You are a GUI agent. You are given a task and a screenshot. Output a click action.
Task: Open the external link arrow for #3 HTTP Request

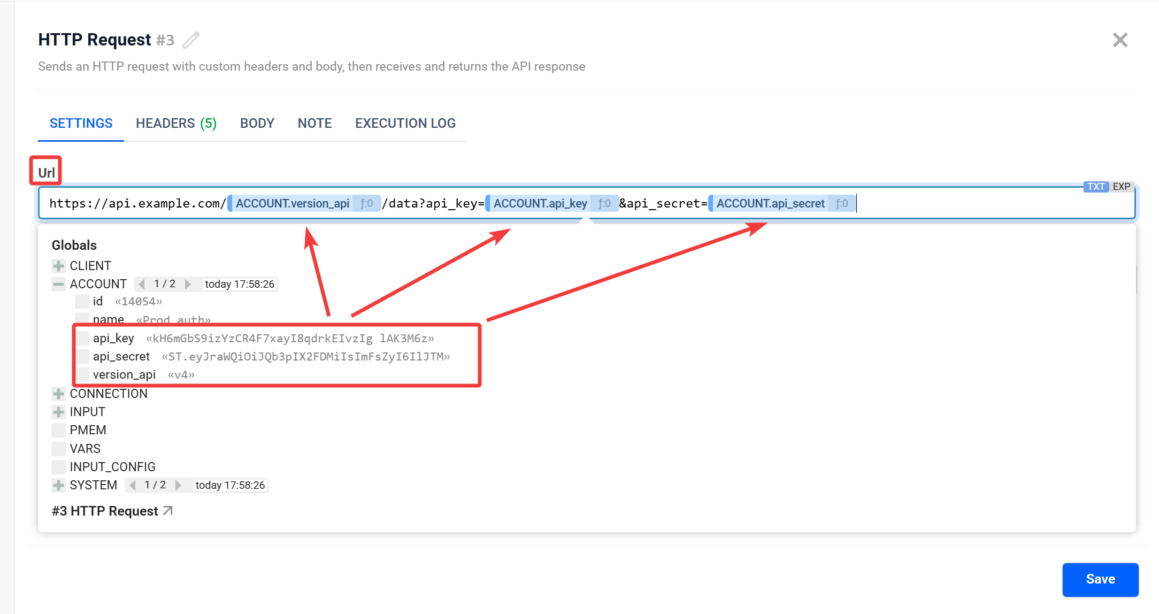click(168, 511)
